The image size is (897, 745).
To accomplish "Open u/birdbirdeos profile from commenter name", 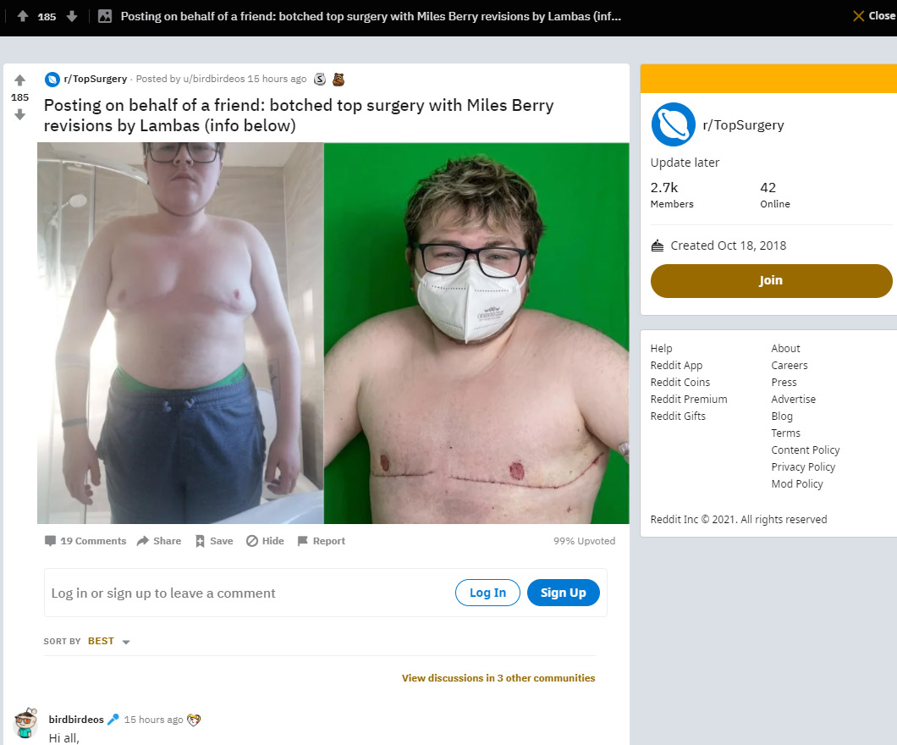I will coord(76,720).
